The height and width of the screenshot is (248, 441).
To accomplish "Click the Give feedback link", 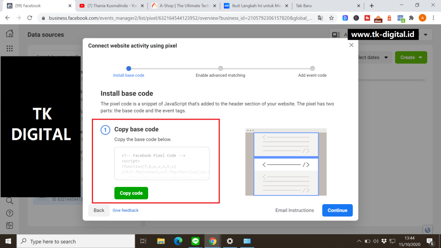I will pyautogui.click(x=125, y=210).
